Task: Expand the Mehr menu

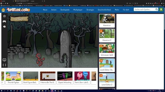Action: [117, 10]
